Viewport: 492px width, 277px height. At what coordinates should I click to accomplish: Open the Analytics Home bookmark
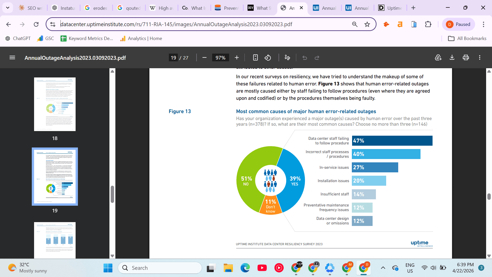(x=141, y=38)
